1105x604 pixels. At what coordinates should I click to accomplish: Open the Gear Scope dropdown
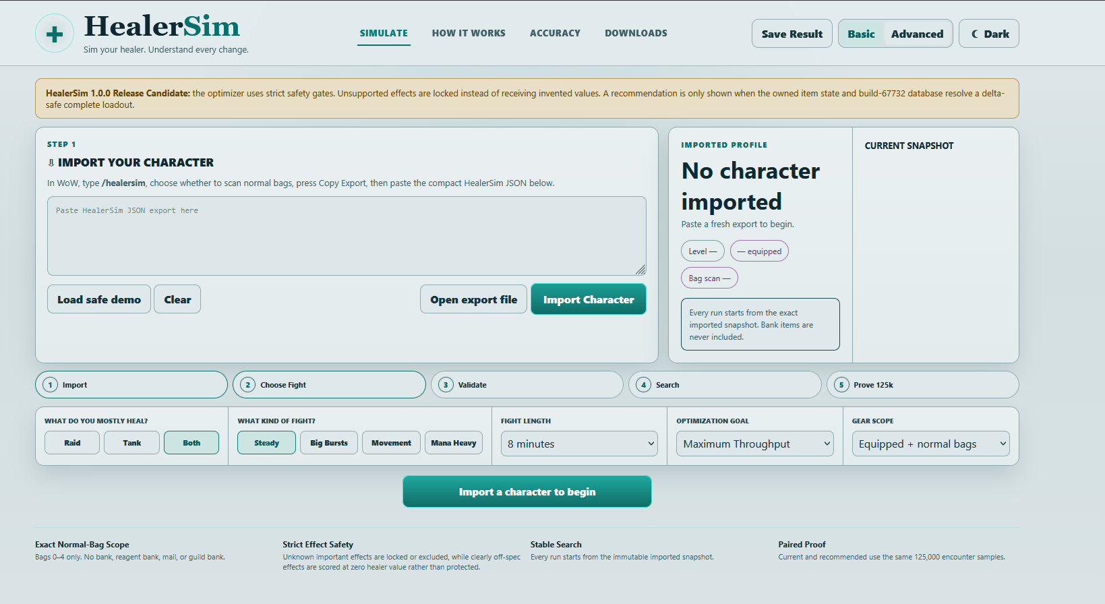click(x=930, y=444)
